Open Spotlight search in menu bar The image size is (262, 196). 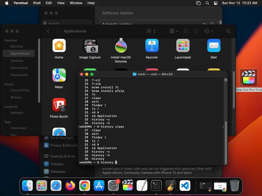point(207,3)
